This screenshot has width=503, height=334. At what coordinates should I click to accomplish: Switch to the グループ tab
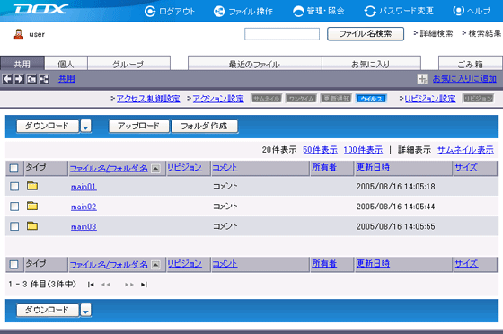(128, 64)
